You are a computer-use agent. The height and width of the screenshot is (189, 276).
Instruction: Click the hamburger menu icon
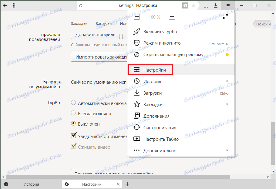(228, 5)
